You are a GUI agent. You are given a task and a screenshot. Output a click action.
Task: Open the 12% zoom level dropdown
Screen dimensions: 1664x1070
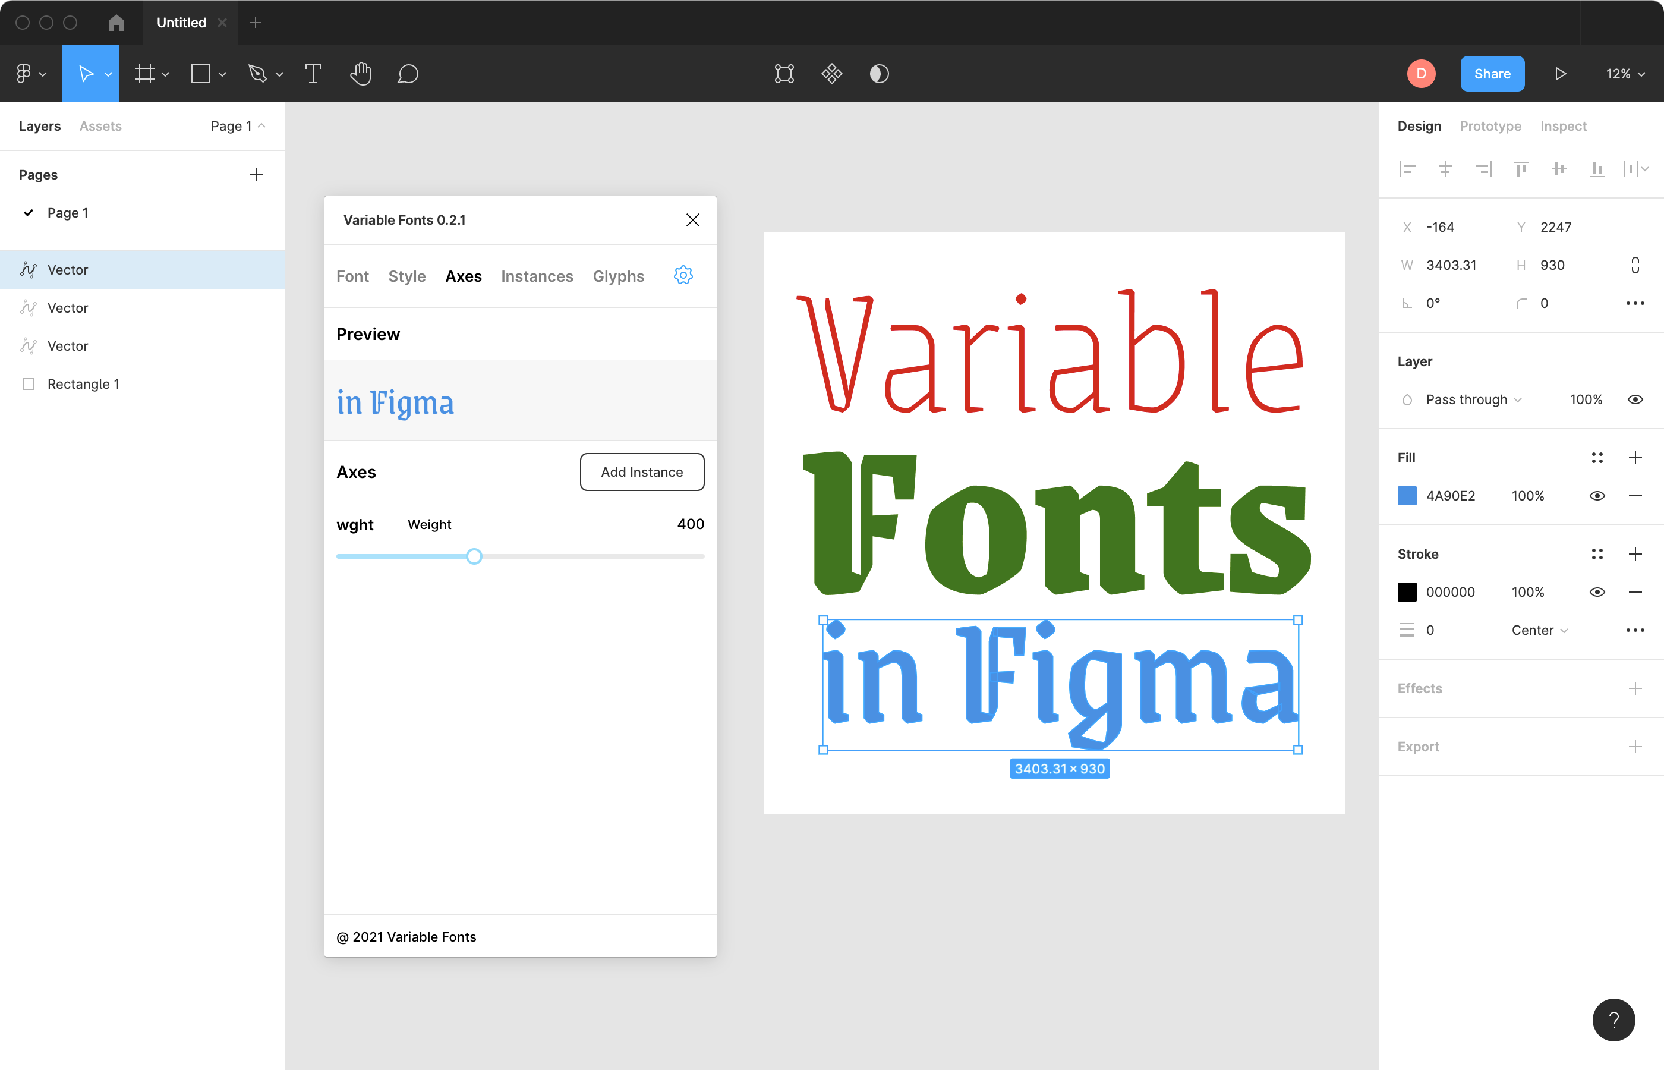[x=1624, y=74]
